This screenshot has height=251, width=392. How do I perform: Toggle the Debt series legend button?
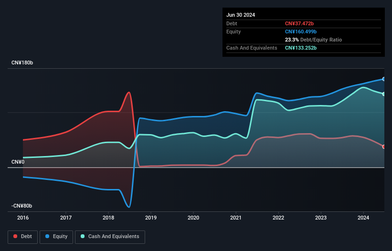tap(23, 237)
